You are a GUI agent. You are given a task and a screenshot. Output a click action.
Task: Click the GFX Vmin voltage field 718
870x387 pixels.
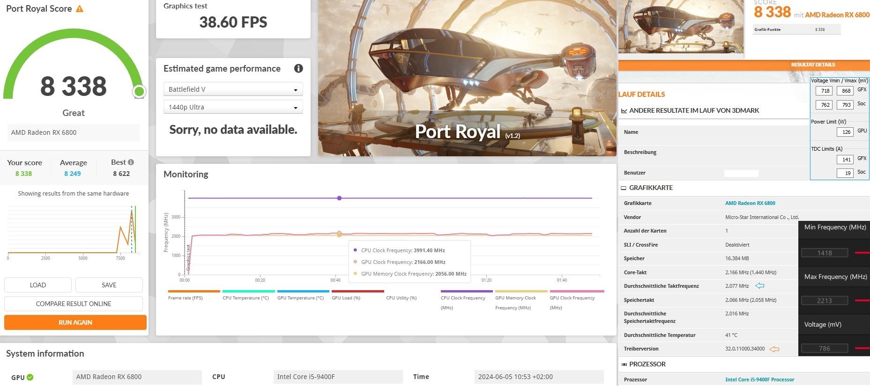(825, 91)
